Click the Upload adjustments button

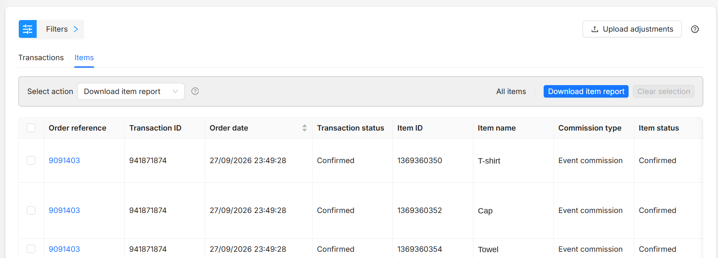tap(632, 29)
